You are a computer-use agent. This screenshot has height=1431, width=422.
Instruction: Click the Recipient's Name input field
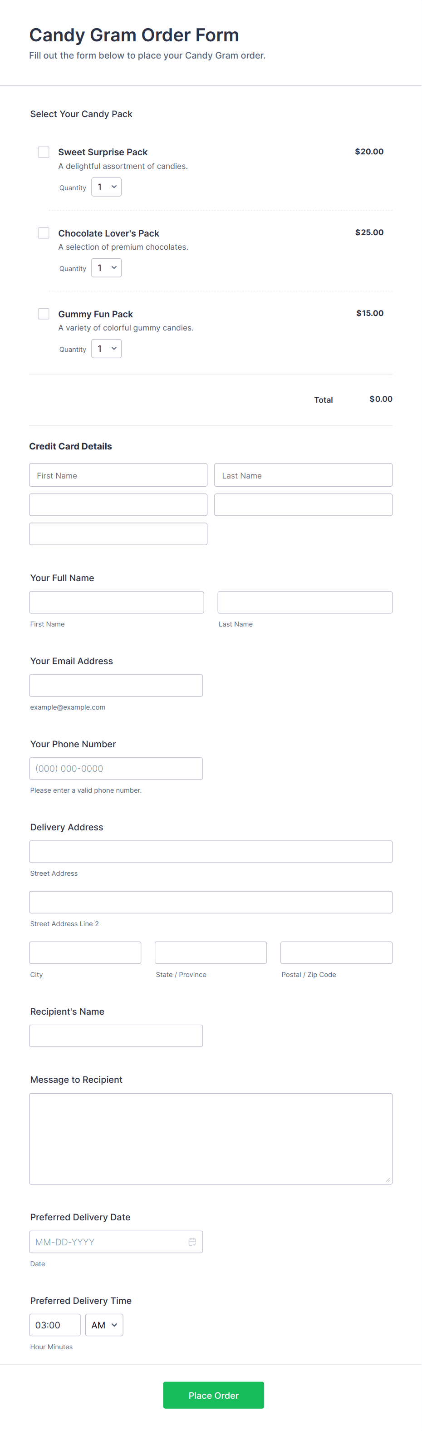(x=116, y=1036)
